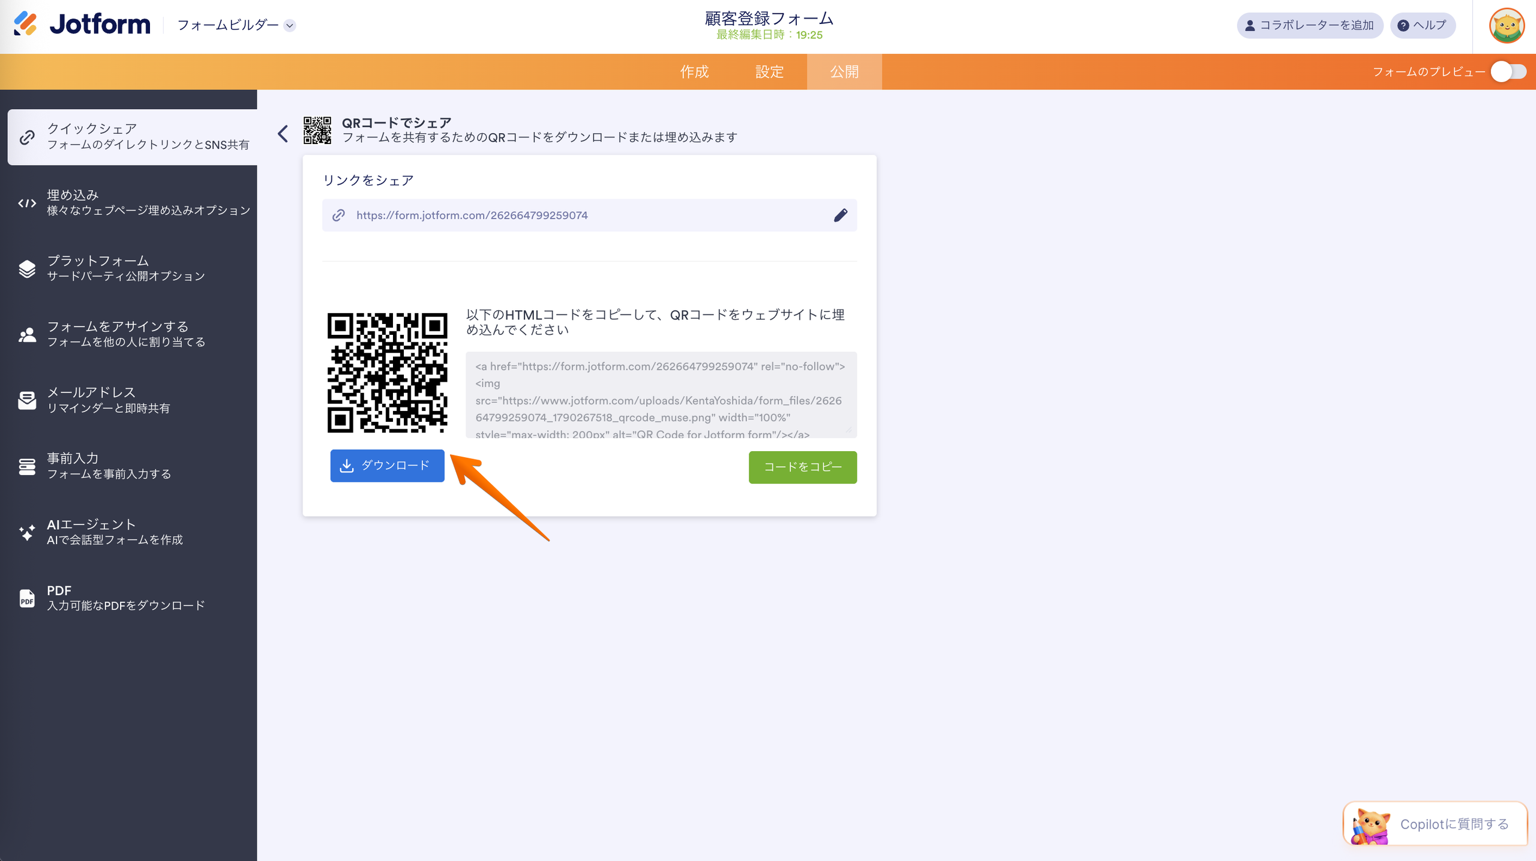Click the 顧客登録フォーム form title
This screenshot has width=1536, height=861.
[769, 18]
